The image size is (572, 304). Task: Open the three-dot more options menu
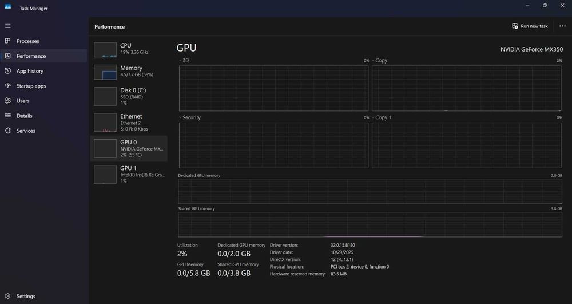click(x=562, y=26)
